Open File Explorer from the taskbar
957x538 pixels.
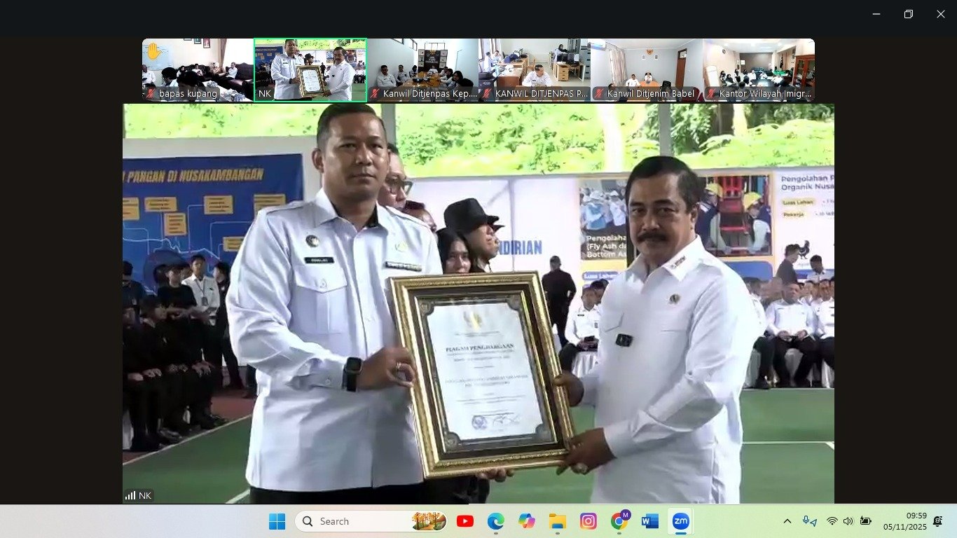coord(557,521)
